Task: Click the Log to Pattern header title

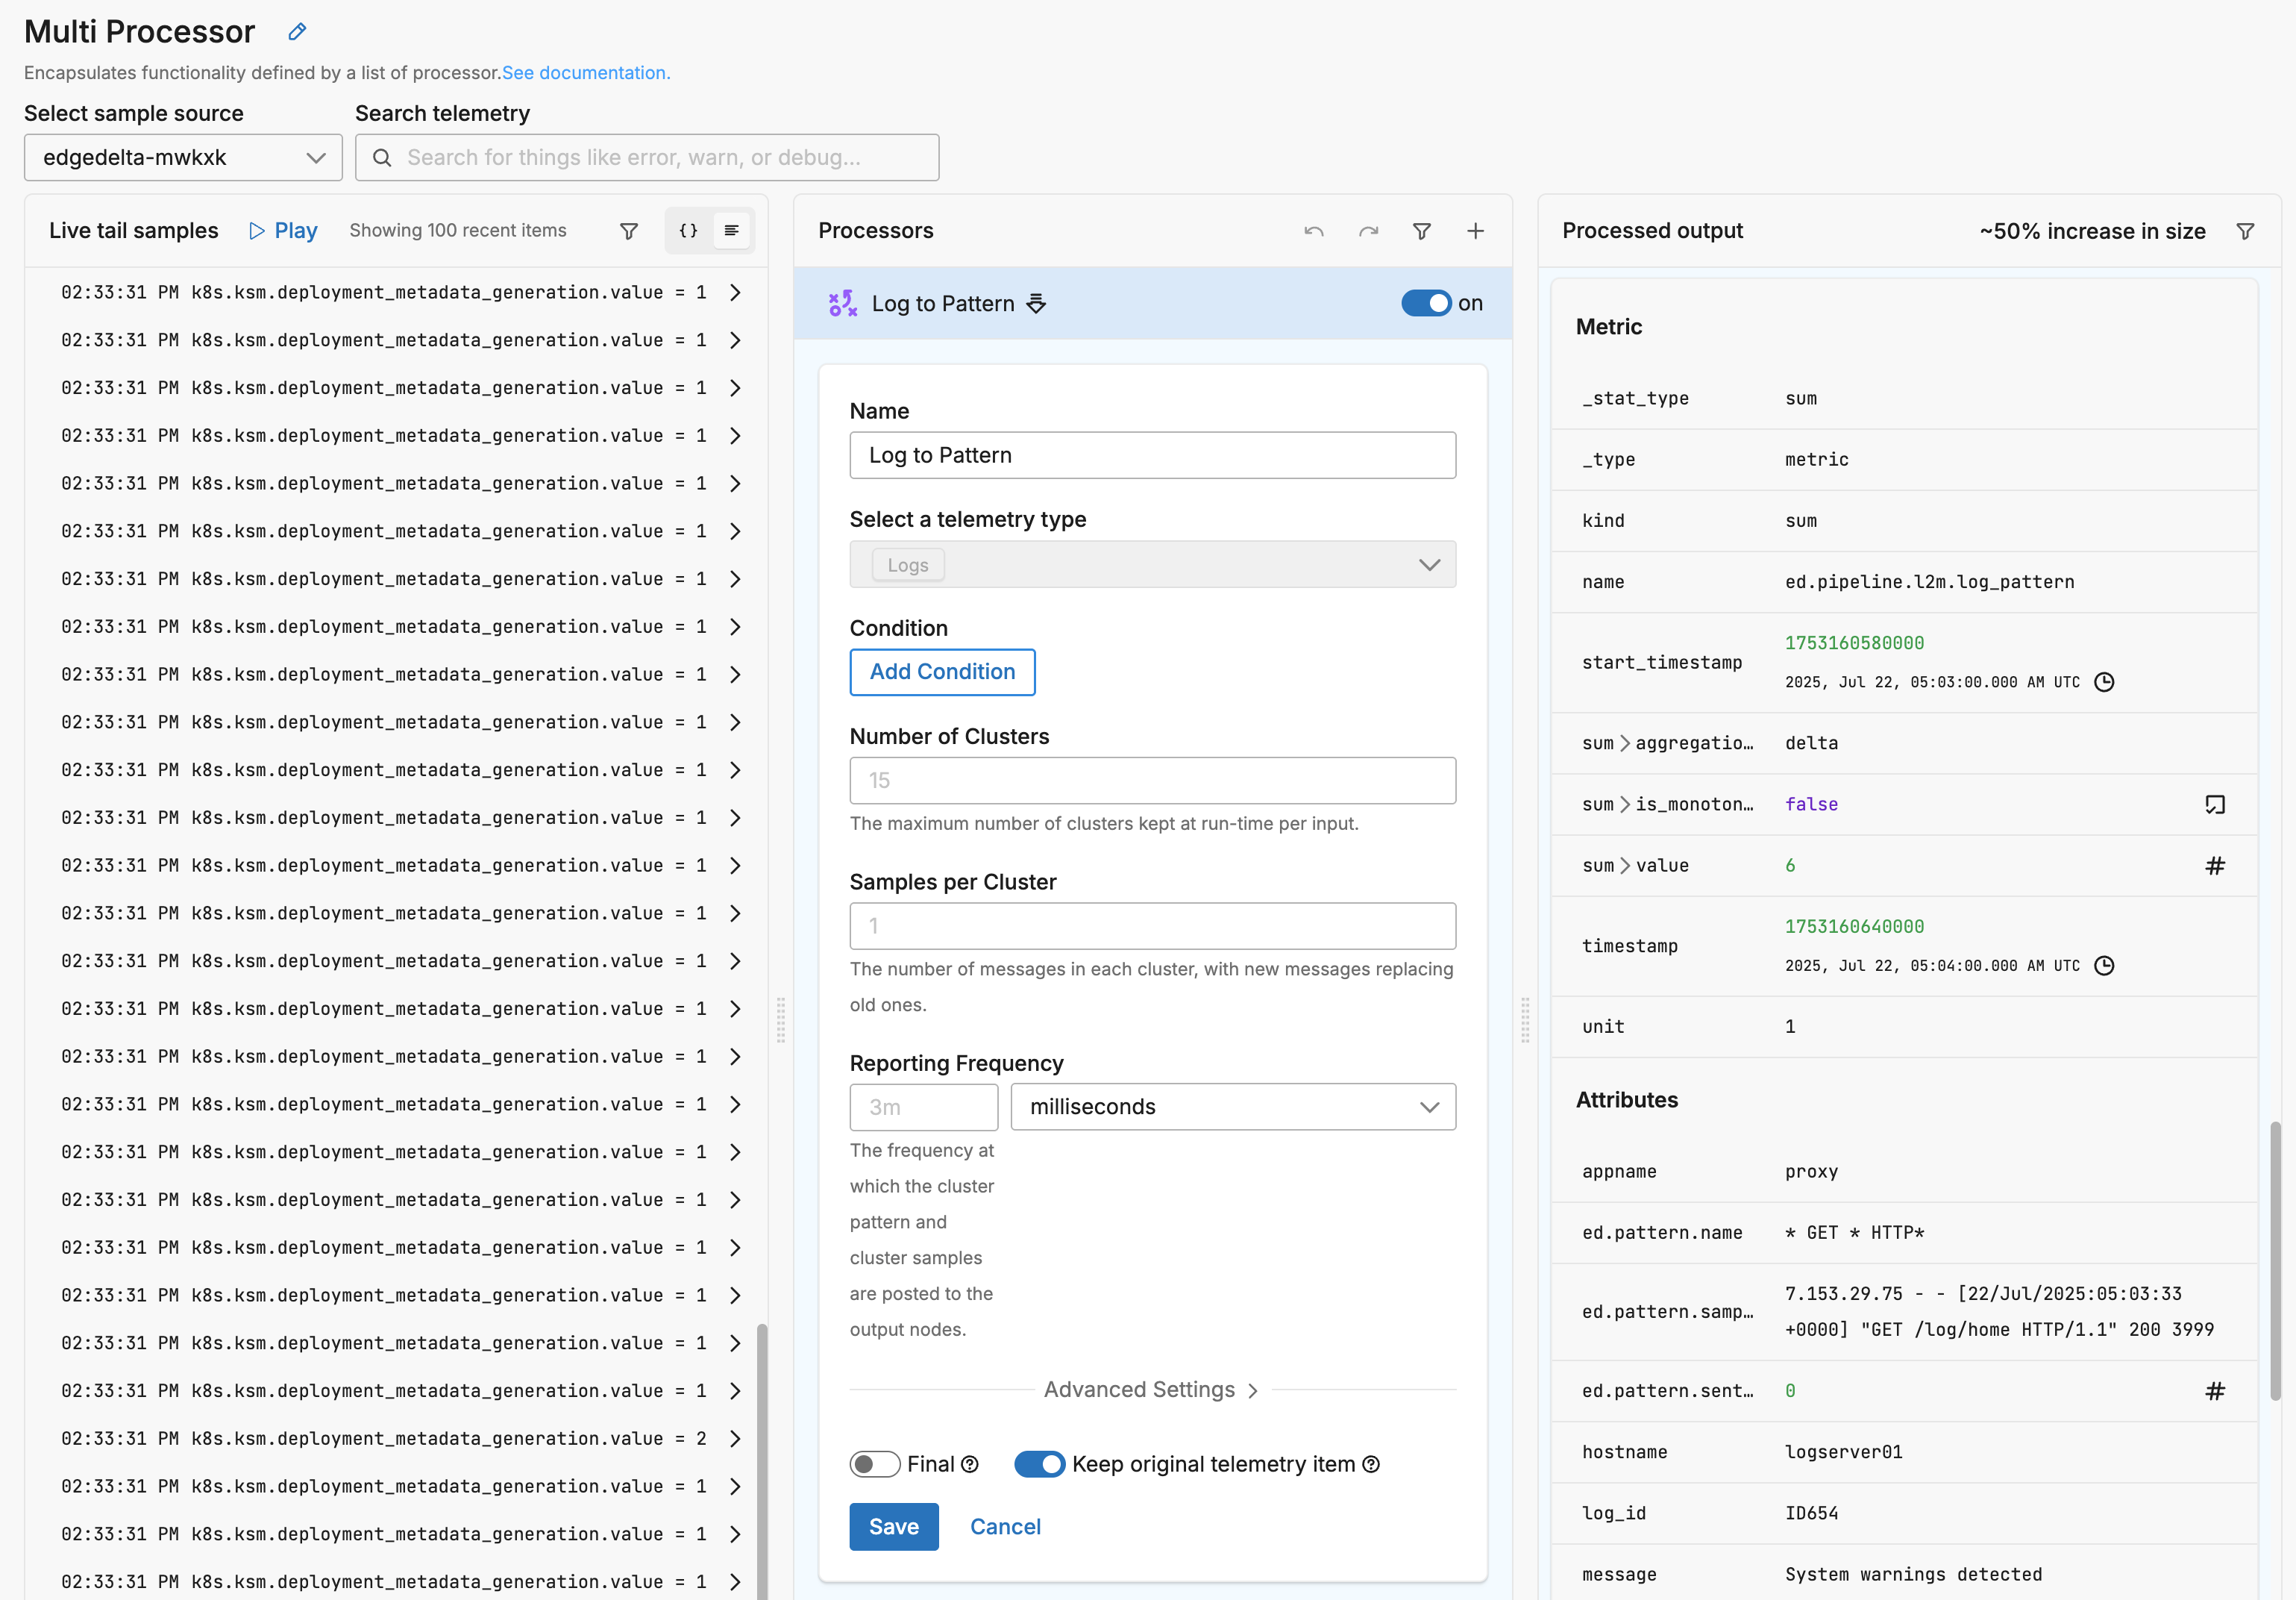Action: [943, 303]
